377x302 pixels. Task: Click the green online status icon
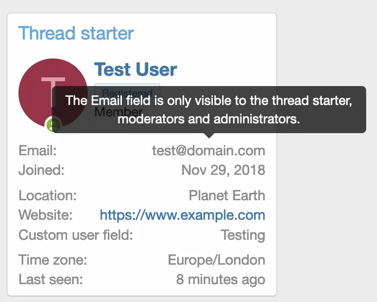coord(53,126)
